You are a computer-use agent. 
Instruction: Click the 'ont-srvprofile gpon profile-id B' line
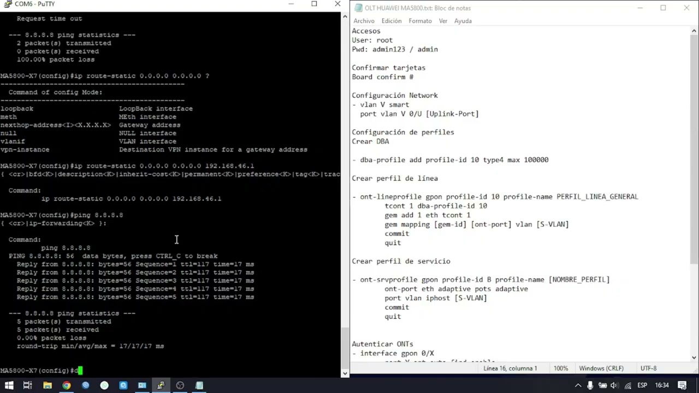(x=481, y=279)
